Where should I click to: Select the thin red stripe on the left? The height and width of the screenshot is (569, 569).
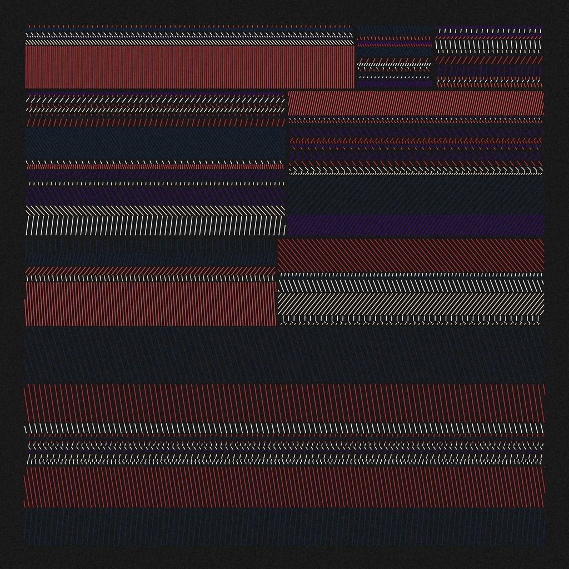154,166
